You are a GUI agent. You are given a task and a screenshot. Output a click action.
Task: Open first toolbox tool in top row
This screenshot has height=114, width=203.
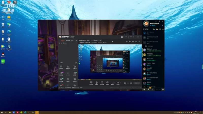click(61, 67)
